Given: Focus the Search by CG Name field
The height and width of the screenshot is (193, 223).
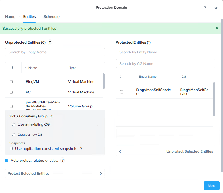Looking at the screenshot, I should (166, 64).
